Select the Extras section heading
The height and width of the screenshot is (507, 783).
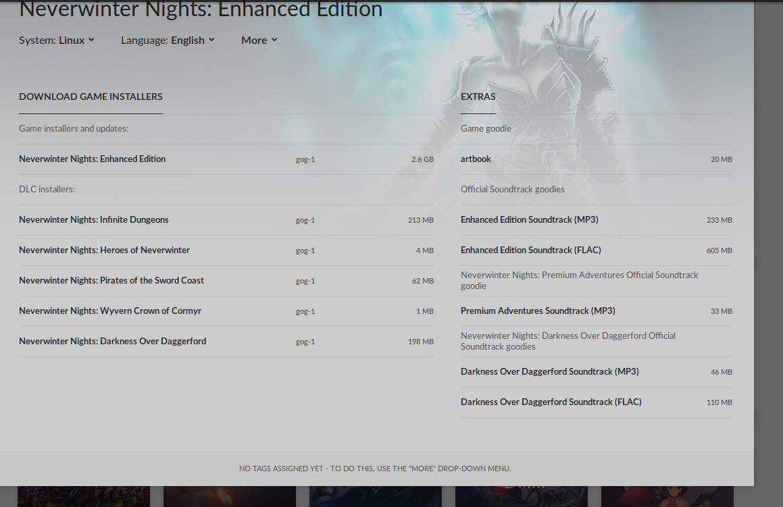point(478,97)
